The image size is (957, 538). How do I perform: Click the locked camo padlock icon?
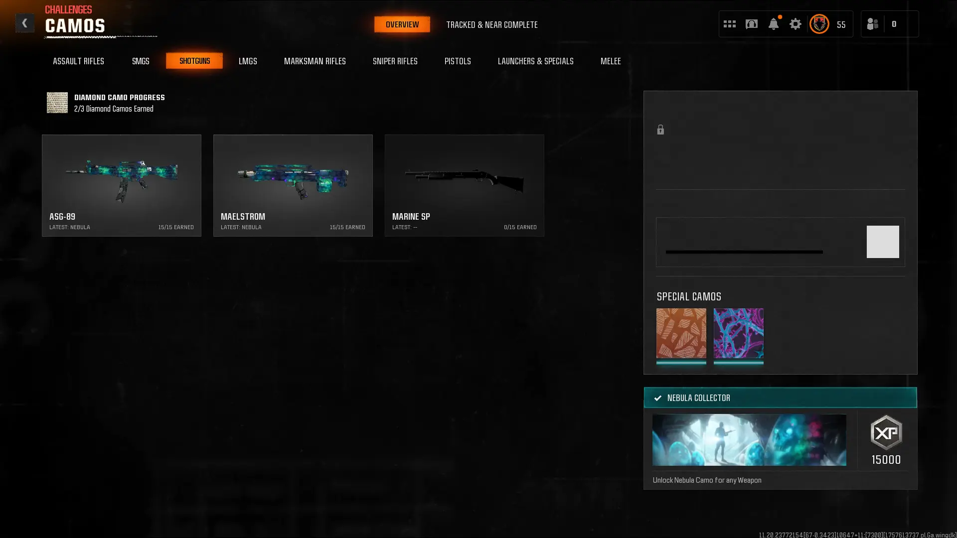pos(660,130)
